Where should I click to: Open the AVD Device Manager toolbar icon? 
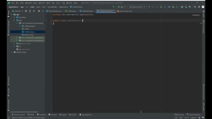pos(186,7)
